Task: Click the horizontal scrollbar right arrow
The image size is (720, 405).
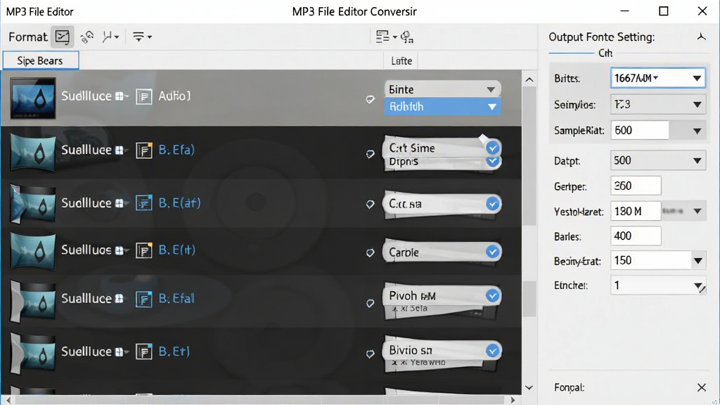Action: click(513, 400)
